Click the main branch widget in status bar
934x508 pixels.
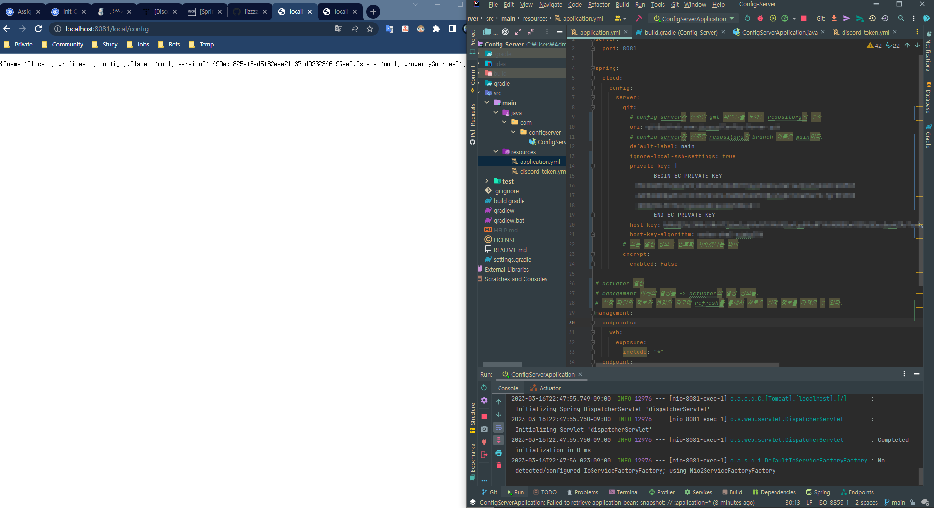tap(894, 502)
